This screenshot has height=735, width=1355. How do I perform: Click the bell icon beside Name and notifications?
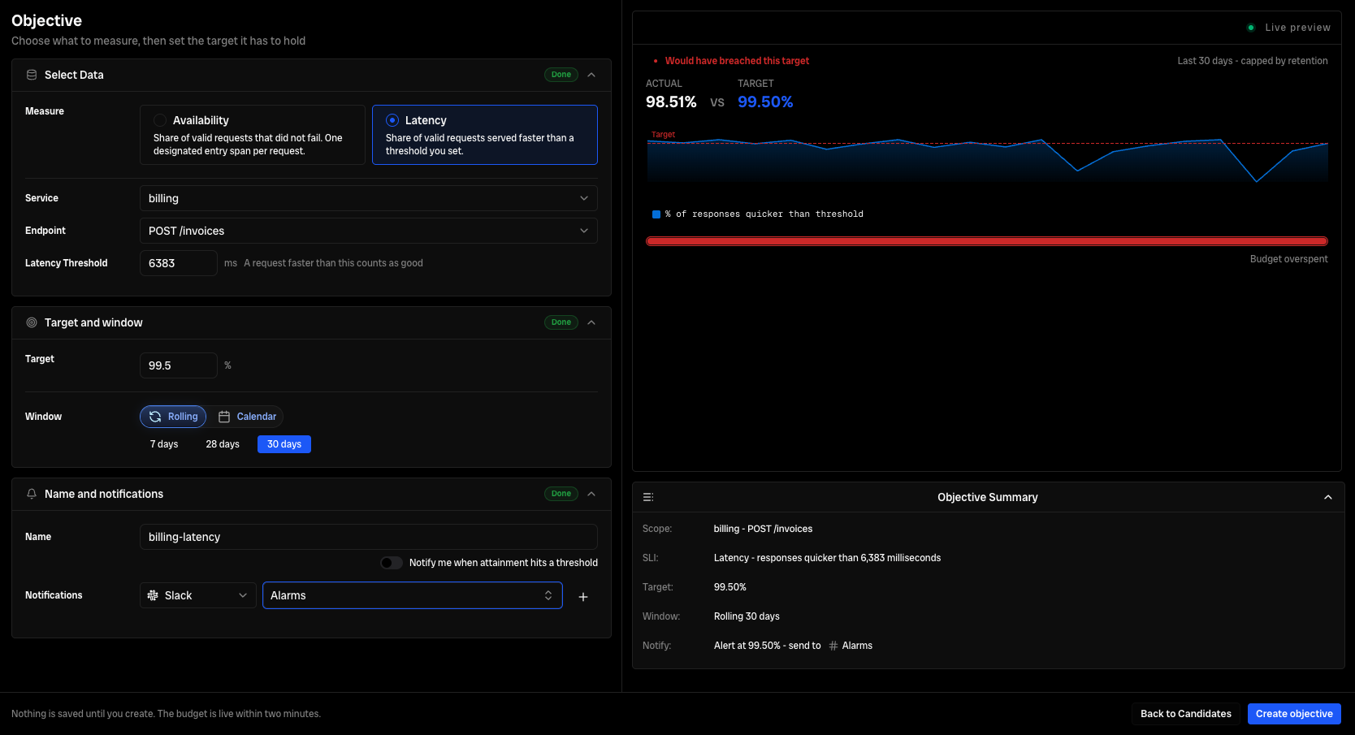pos(32,494)
